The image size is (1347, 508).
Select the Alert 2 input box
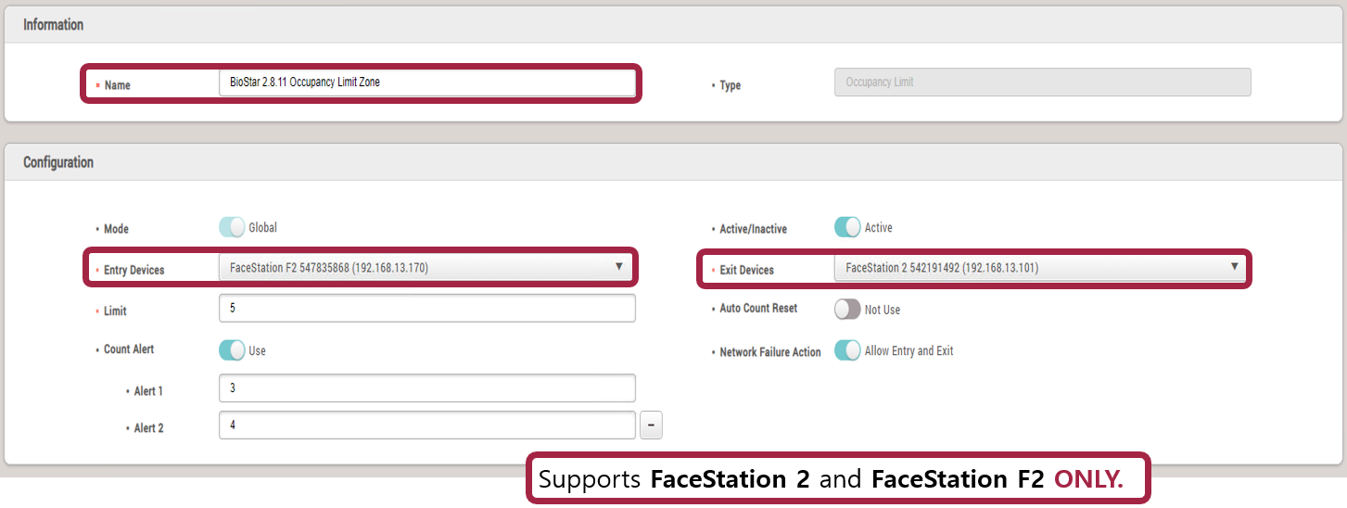426,425
